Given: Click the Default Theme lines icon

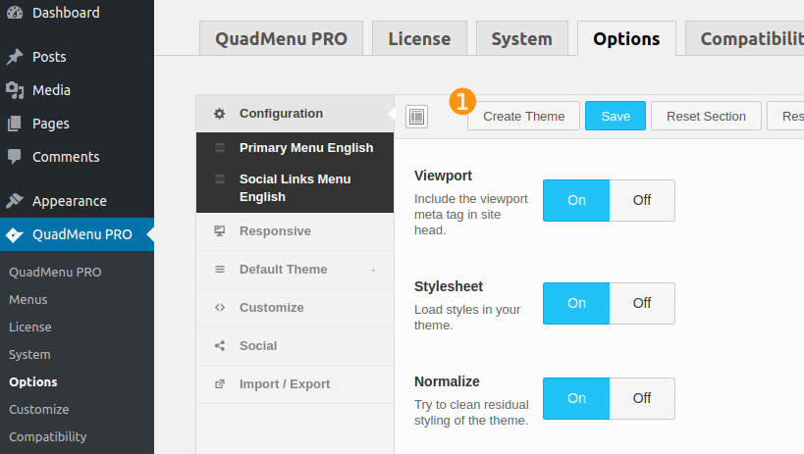Looking at the screenshot, I should point(220,270).
